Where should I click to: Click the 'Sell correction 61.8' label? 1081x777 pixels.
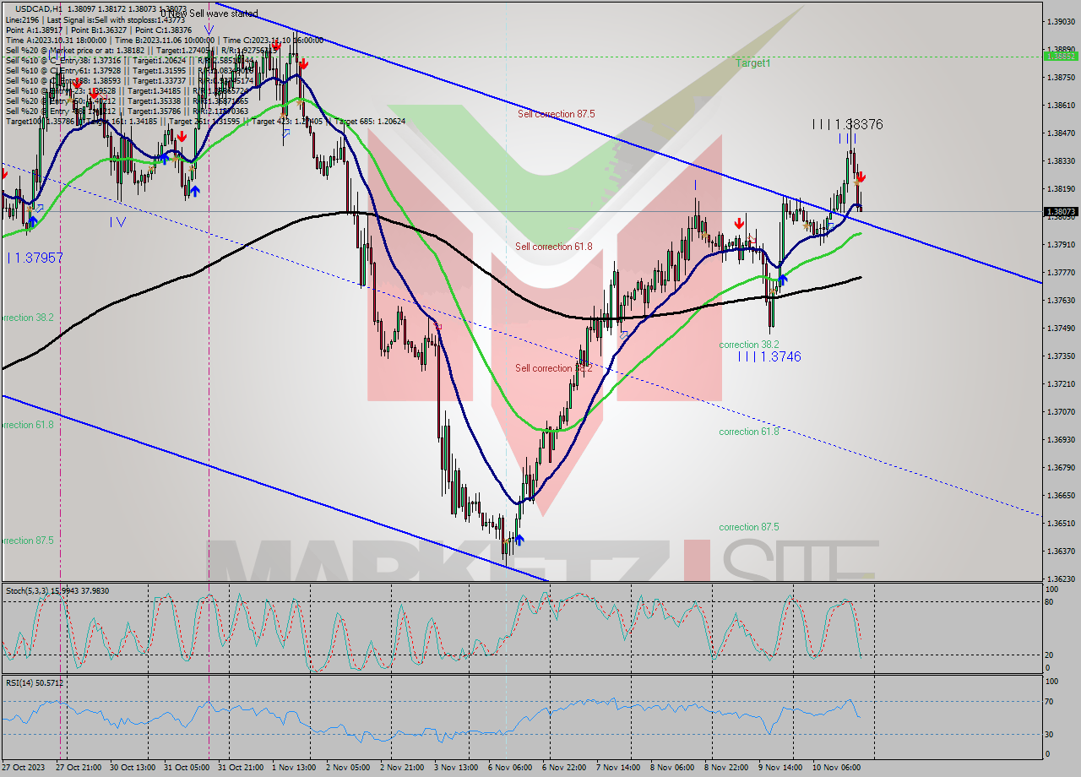point(554,247)
